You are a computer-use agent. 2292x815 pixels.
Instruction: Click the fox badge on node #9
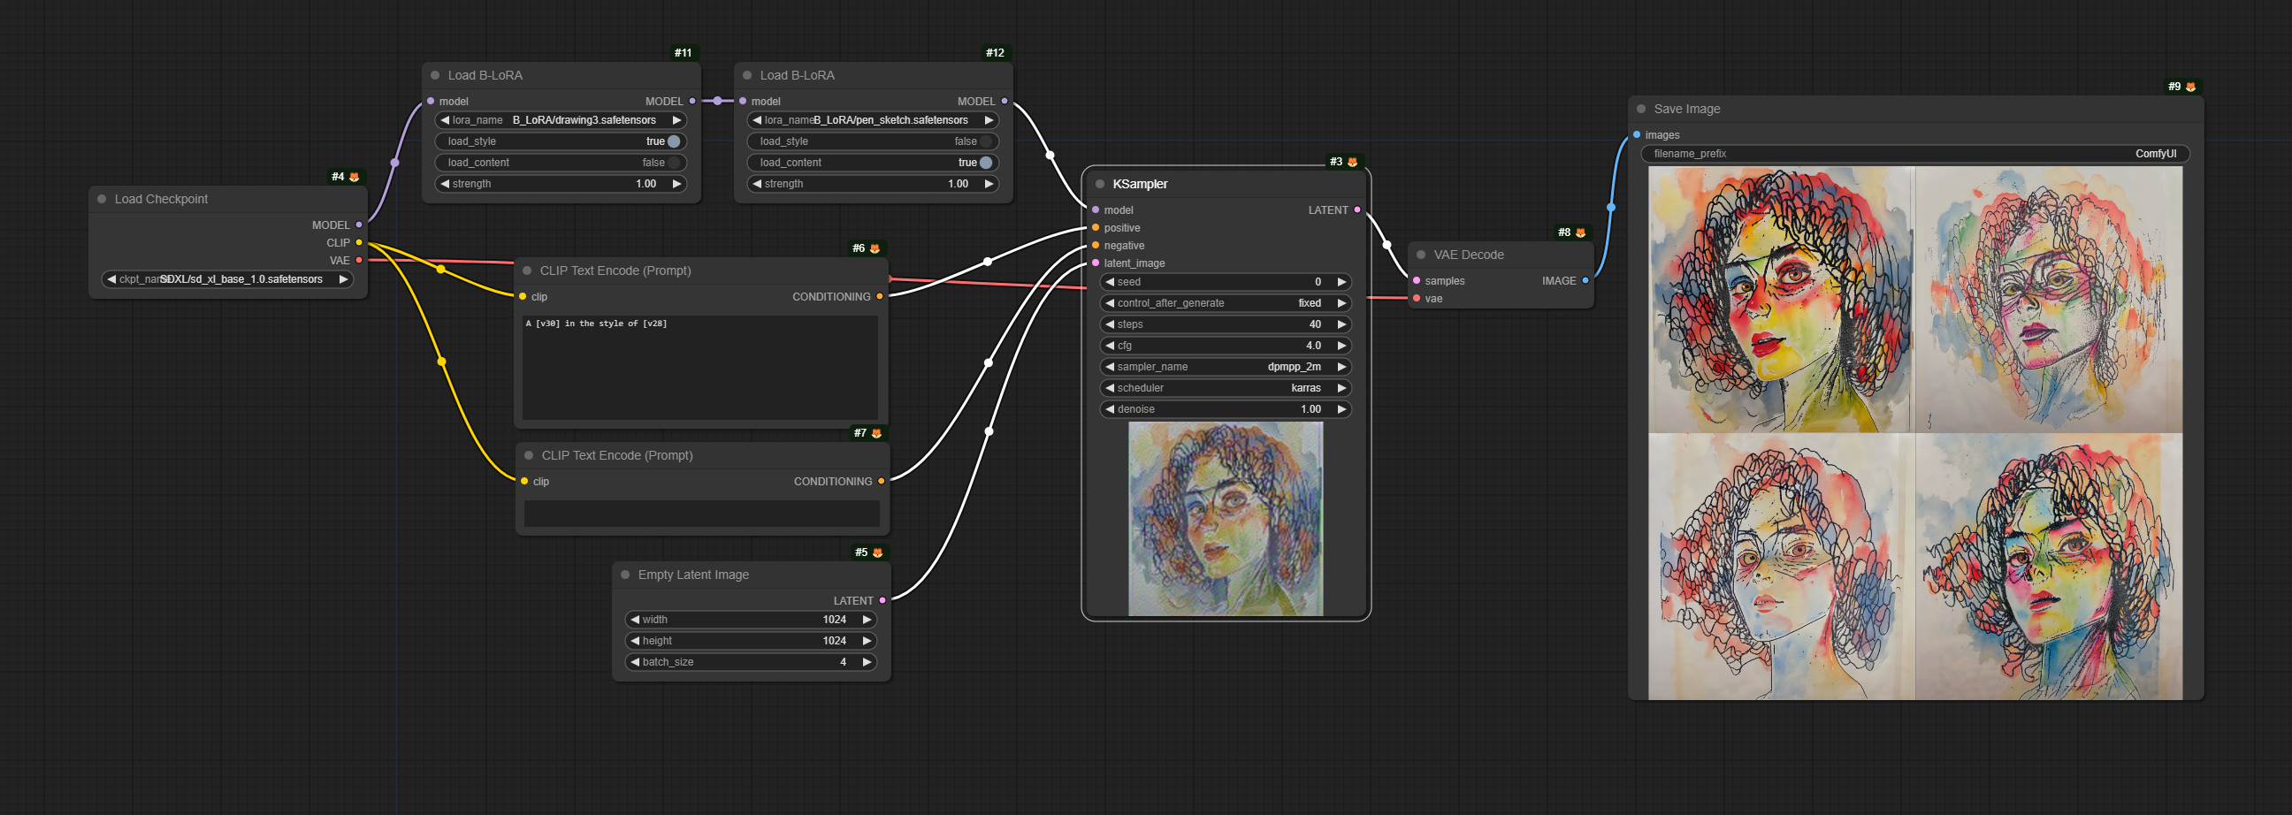coord(2190,88)
